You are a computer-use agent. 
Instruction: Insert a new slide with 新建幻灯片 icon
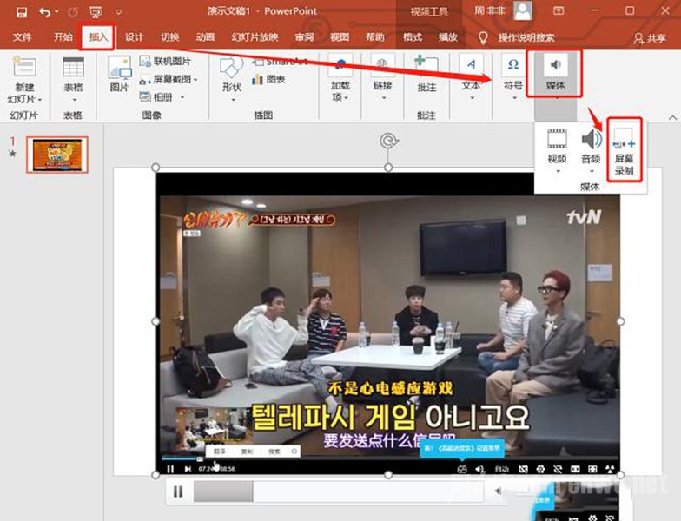(24, 67)
